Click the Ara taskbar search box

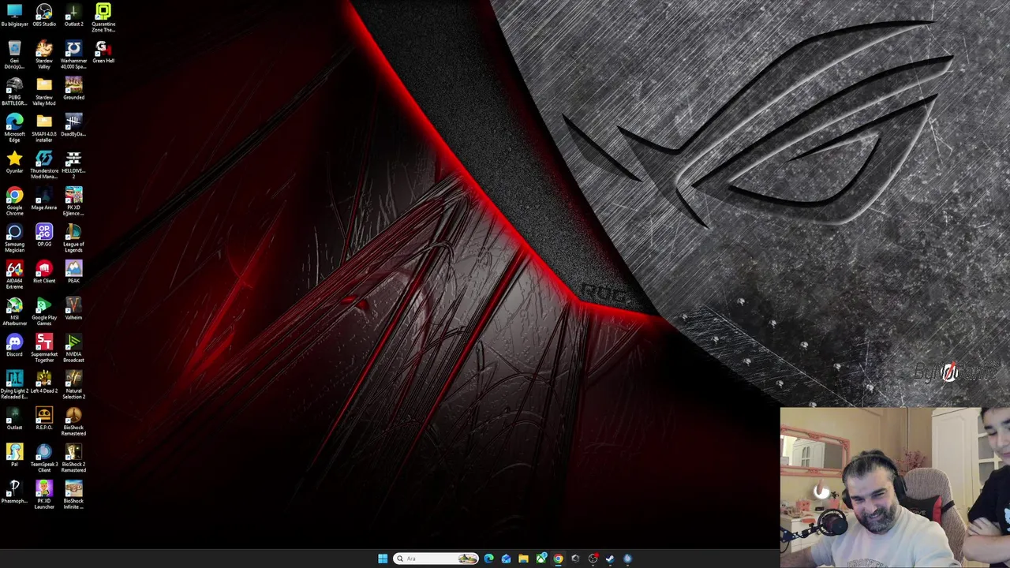[x=436, y=559]
